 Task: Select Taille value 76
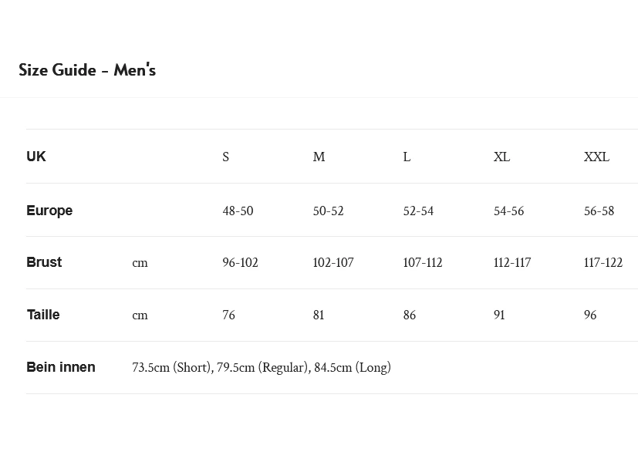coord(229,315)
